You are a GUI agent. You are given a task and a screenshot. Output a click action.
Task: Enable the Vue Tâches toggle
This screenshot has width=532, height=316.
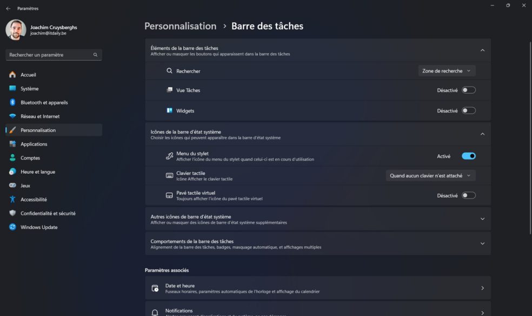tap(468, 90)
